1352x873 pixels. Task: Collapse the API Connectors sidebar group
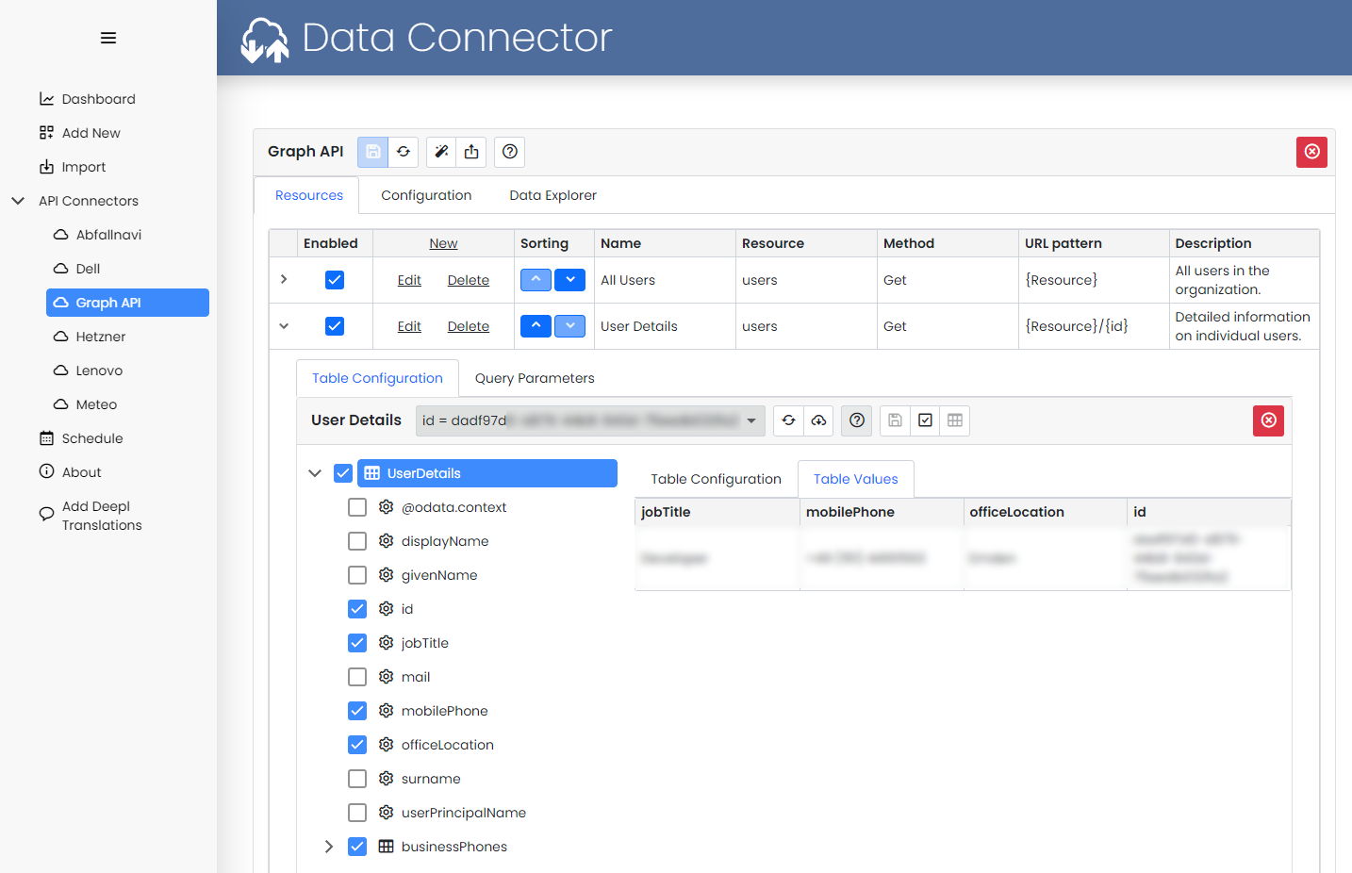tap(18, 201)
